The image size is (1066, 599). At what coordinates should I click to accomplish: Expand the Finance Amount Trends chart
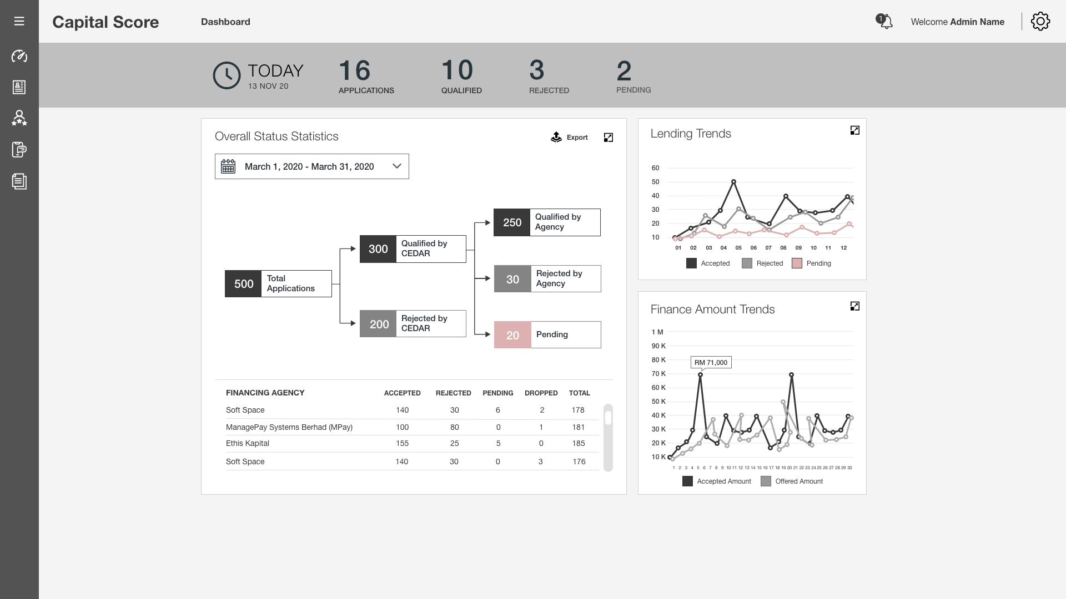tap(855, 306)
